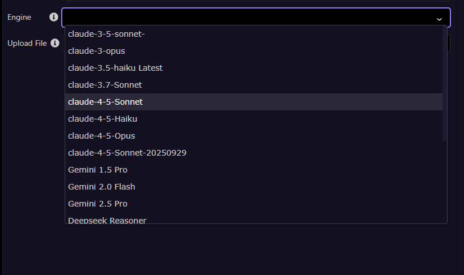The height and width of the screenshot is (275, 464).
Task: Click the Engine field label
Action: (19, 18)
